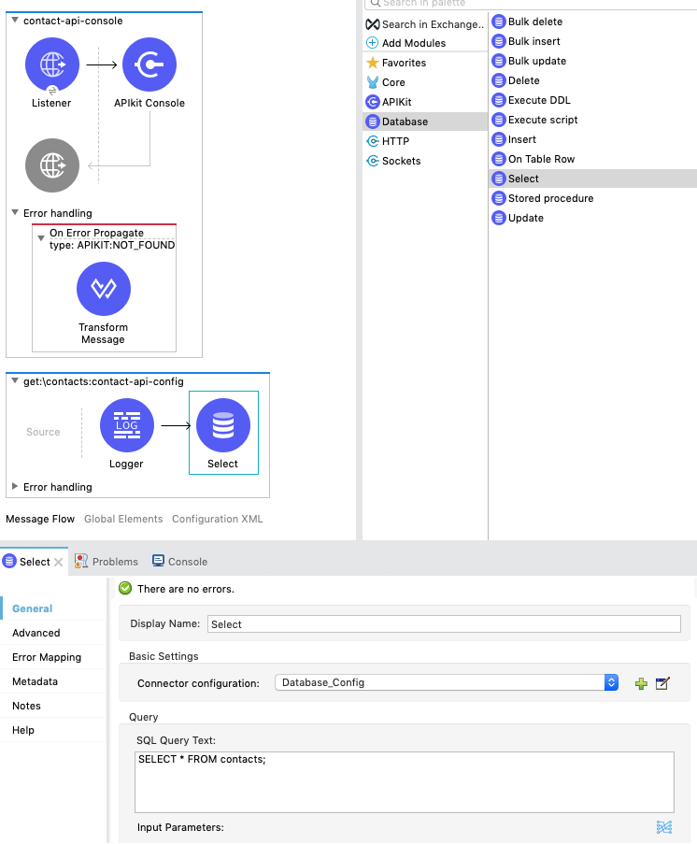Open Advanced settings section
The width and height of the screenshot is (697, 844).
36,633
